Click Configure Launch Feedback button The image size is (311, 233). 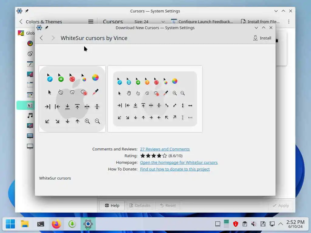click(x=202, y=22)
